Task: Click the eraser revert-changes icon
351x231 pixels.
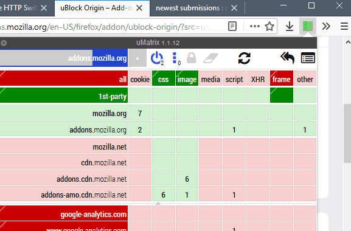Action: 210,58
